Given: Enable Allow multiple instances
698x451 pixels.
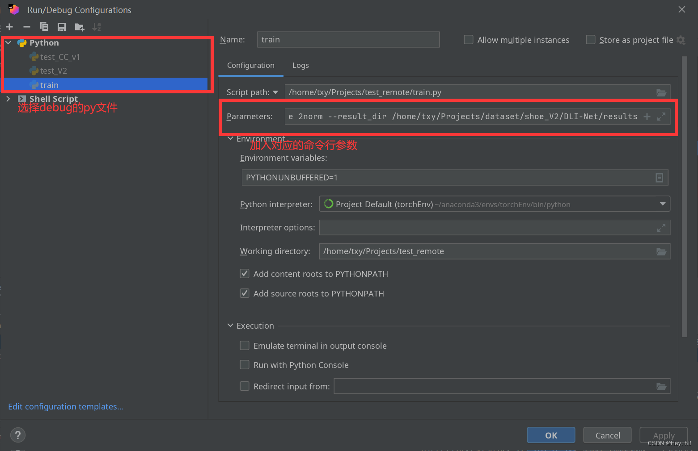Looking at the screenshot, I should pyautogui.click(x=468, y=40).
